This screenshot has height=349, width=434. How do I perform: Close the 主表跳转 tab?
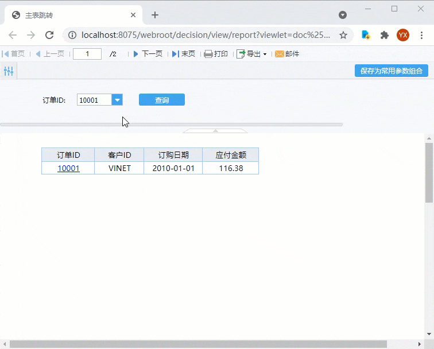click(133, 15)
